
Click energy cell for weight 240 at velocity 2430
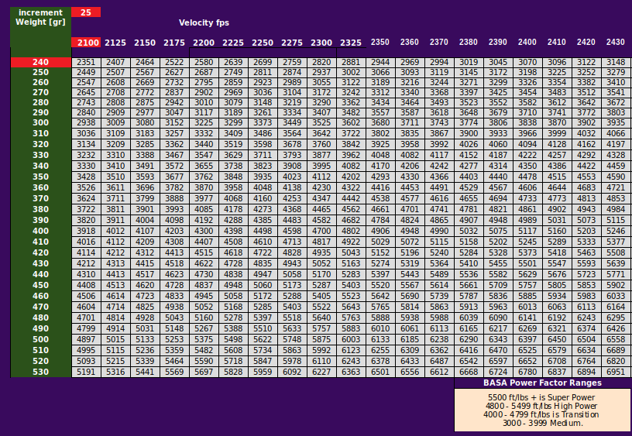coord(616,62)
